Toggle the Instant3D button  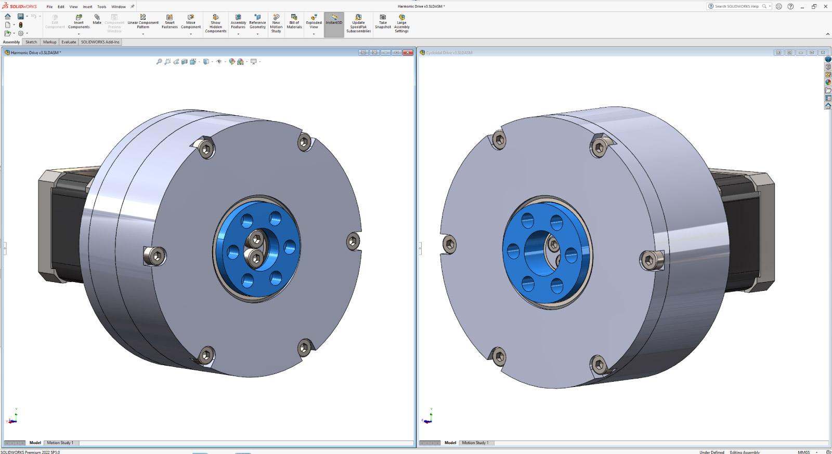pos(334,19)
